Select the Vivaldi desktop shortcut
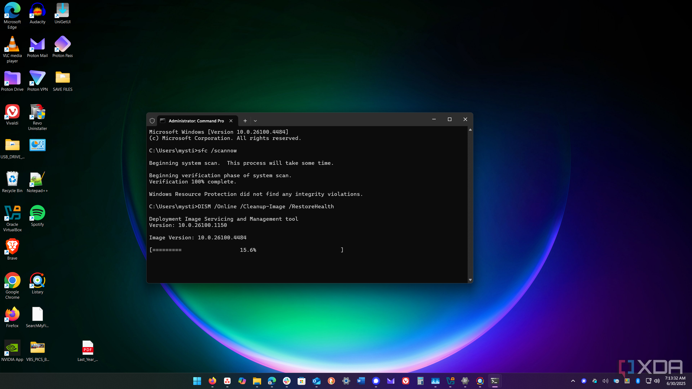 tap(12, 115)
